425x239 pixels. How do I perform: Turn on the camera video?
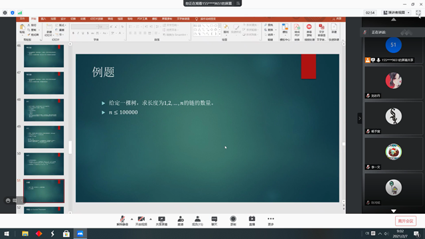point(141,220)
